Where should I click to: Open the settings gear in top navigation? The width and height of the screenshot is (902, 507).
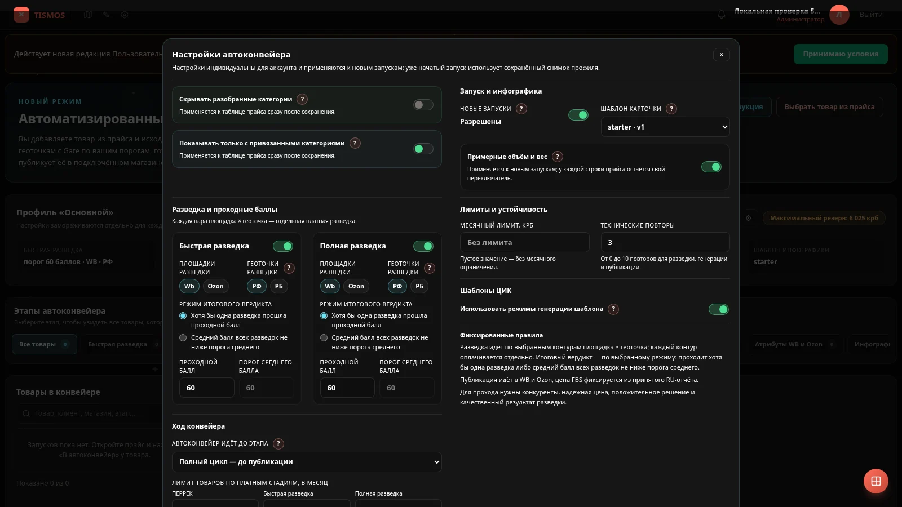(x=125, y=15)
